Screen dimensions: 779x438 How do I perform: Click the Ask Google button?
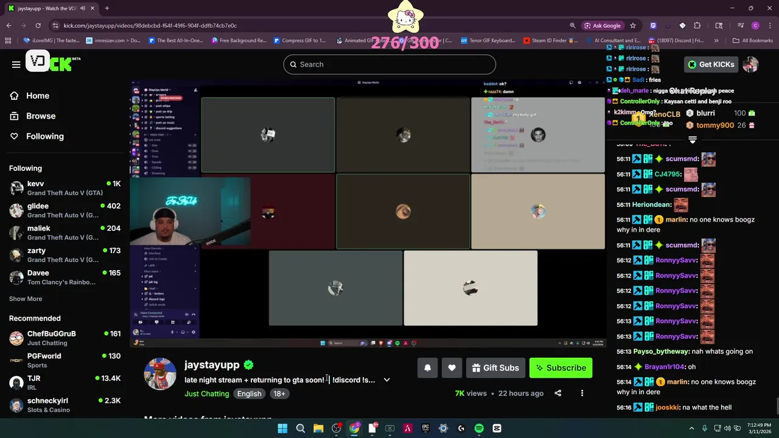coord(603,26)
